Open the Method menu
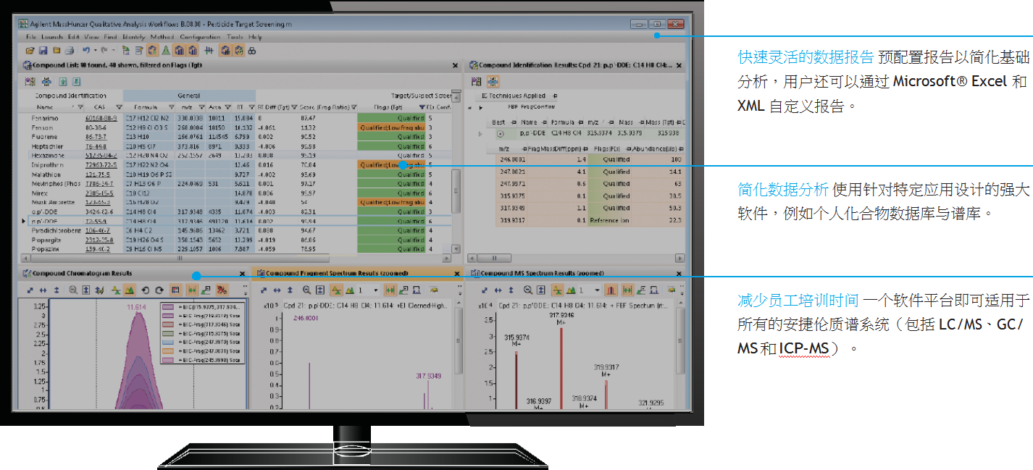The image size is (1033, 470). pyautogui.click(x=162, y=37)
